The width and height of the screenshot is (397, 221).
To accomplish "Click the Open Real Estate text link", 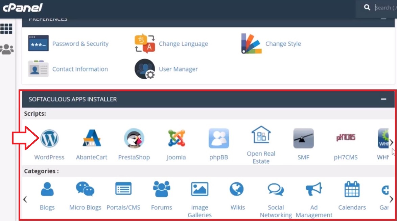I will click(x=261, y=157).
